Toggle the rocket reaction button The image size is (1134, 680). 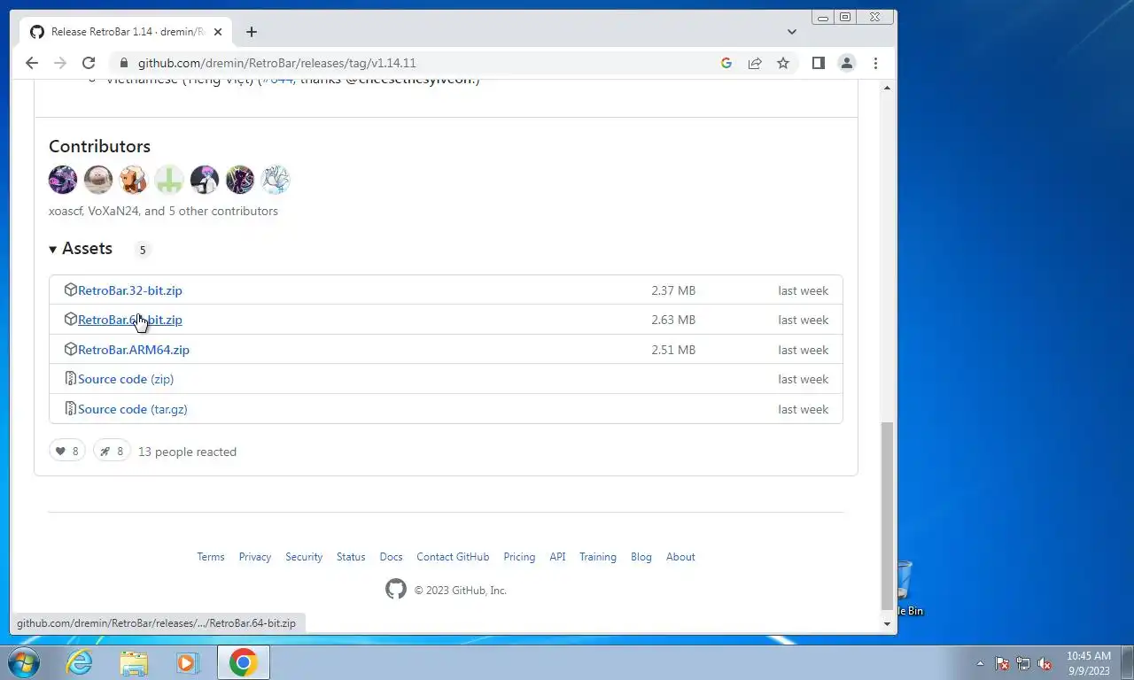112,452
